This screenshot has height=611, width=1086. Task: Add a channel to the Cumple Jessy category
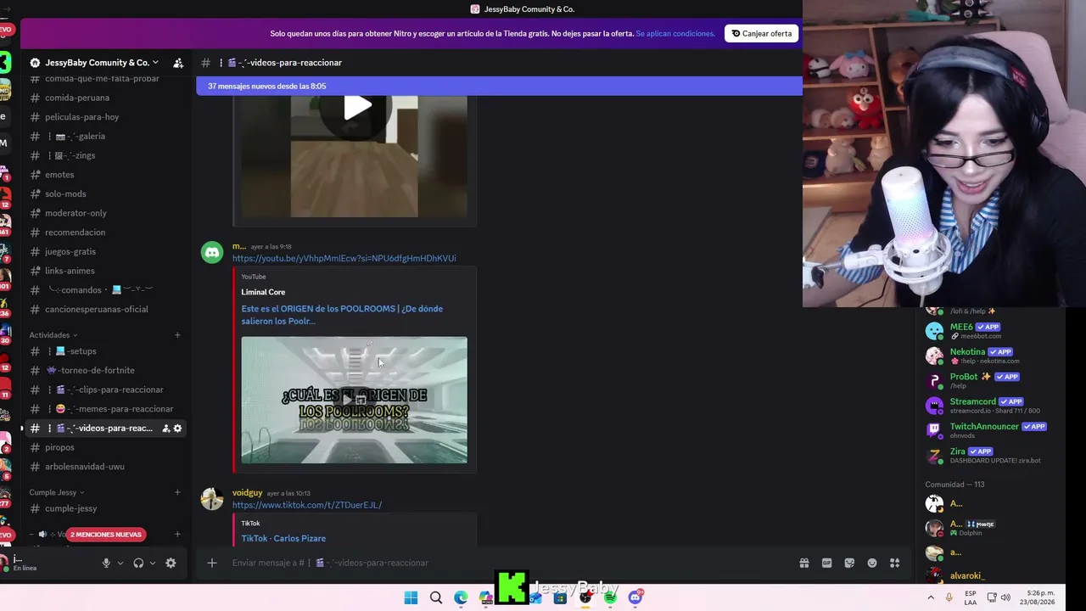(x=177, y=492)
